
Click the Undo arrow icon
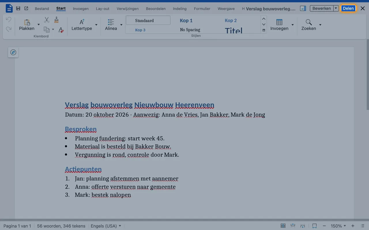tap(9, 20)
